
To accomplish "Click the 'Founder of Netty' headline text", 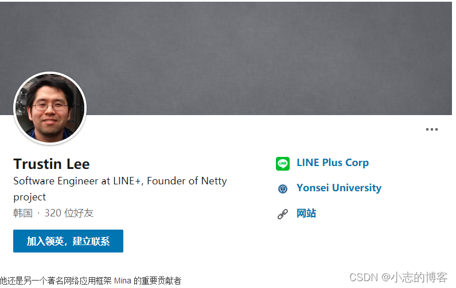I will pos(187,181).
